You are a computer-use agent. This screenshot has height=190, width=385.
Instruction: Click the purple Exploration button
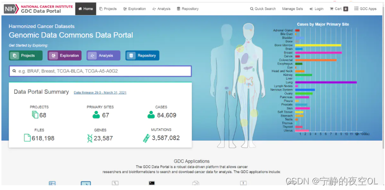[x=64, y=55]
